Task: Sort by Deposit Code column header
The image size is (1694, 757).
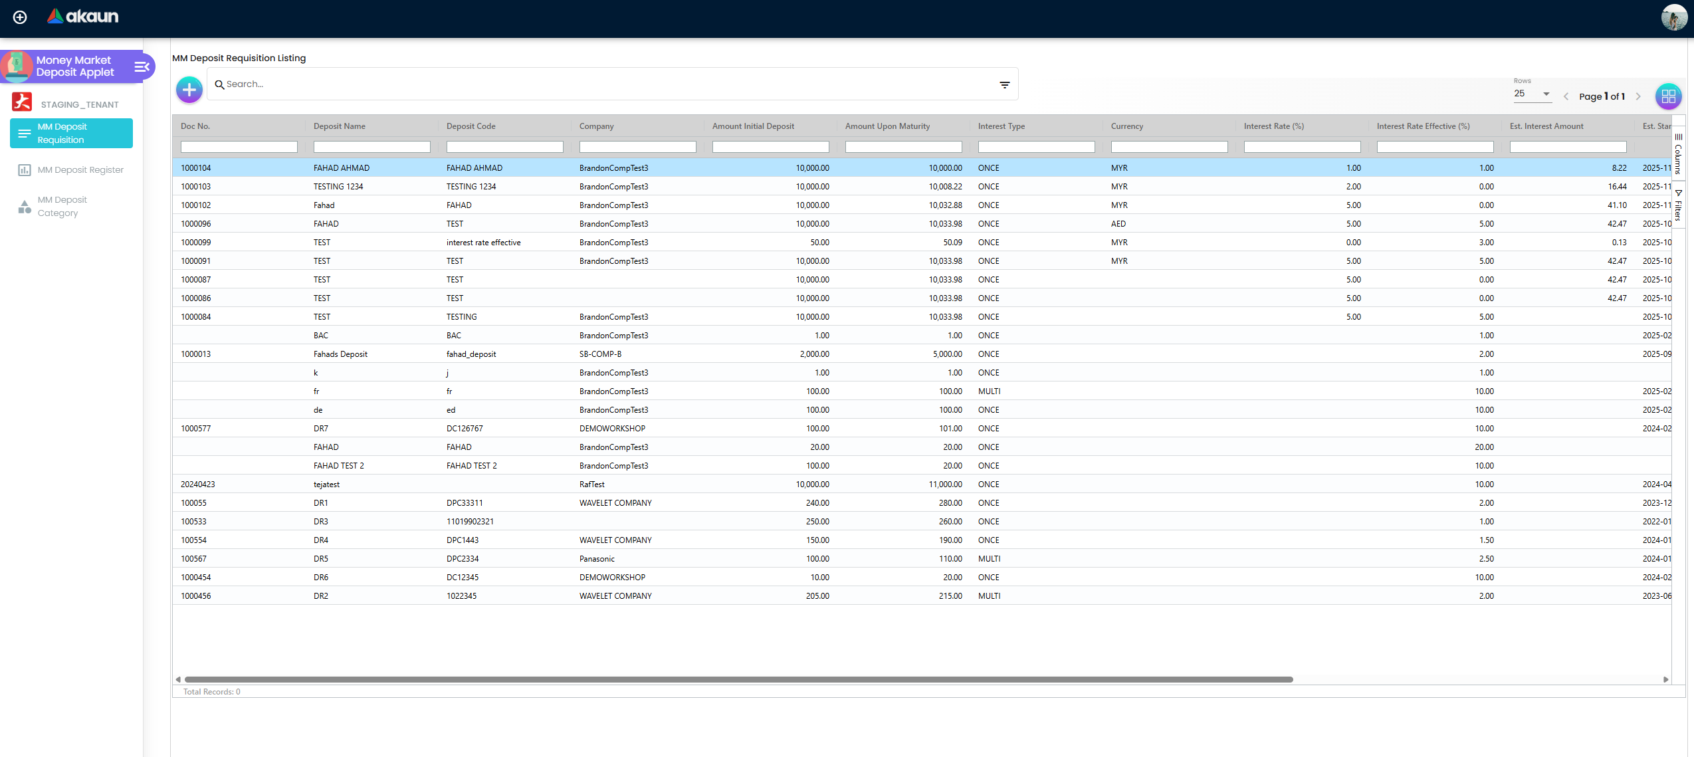Action: coord(471,126)
